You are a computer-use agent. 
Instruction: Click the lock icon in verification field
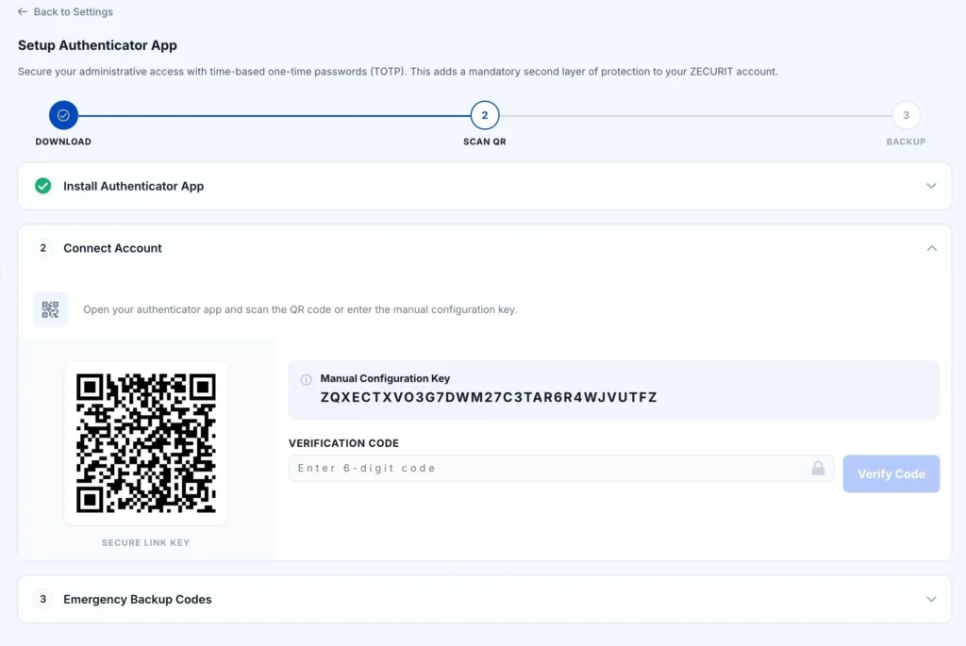(818, 468)
